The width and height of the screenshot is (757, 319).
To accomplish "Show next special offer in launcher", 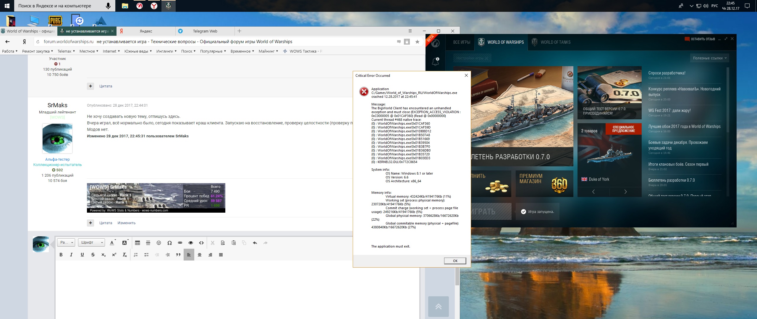I will [x=625, y=192].
